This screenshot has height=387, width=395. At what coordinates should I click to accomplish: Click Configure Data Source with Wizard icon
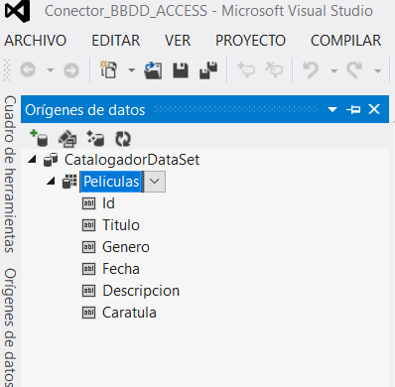click(95, 138)
